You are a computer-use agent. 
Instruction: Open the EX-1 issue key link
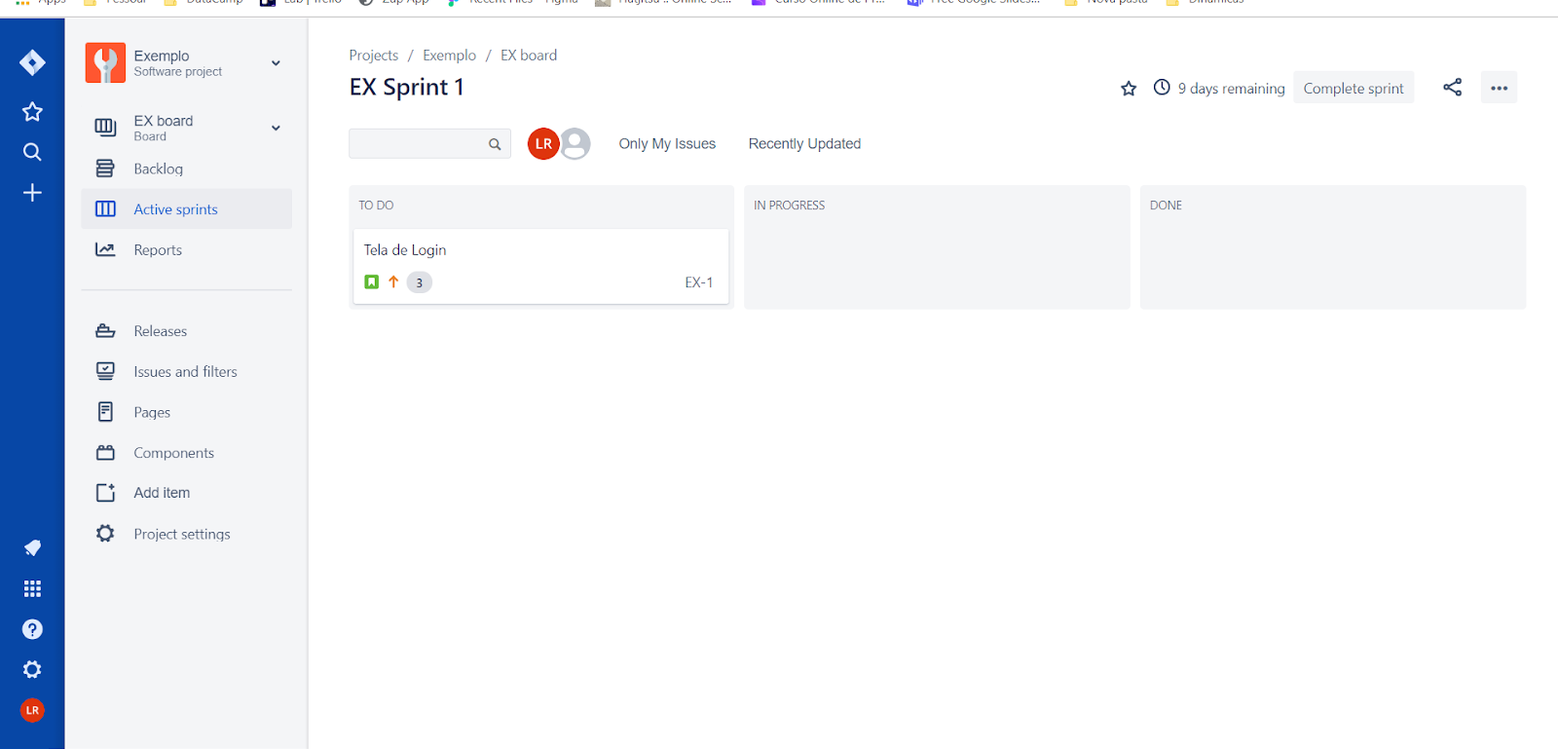(x=699, y=282)
